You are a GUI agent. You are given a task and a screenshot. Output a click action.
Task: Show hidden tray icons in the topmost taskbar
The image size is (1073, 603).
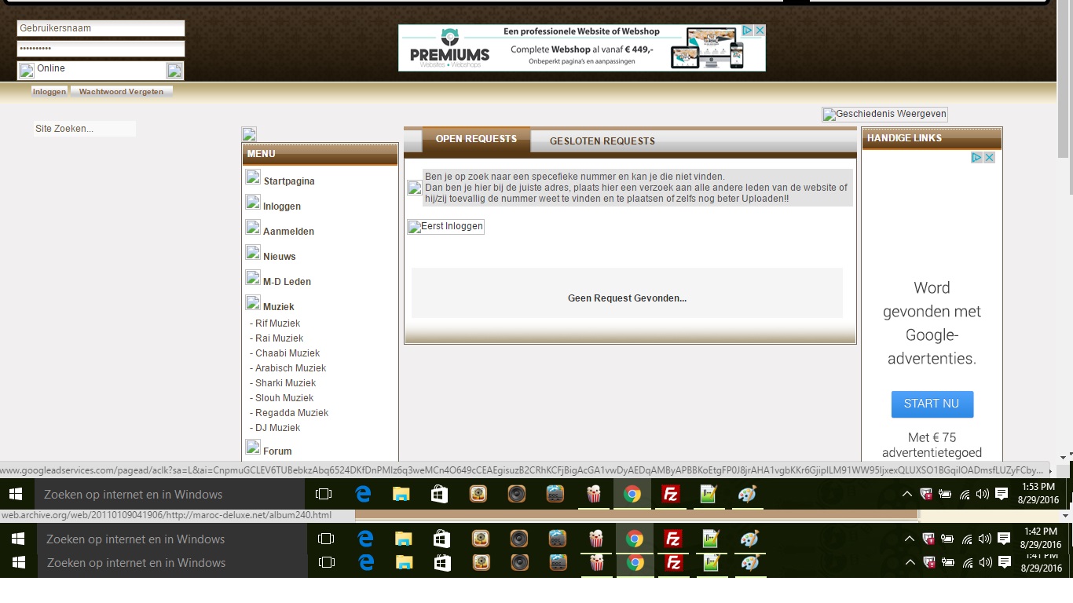906,495
